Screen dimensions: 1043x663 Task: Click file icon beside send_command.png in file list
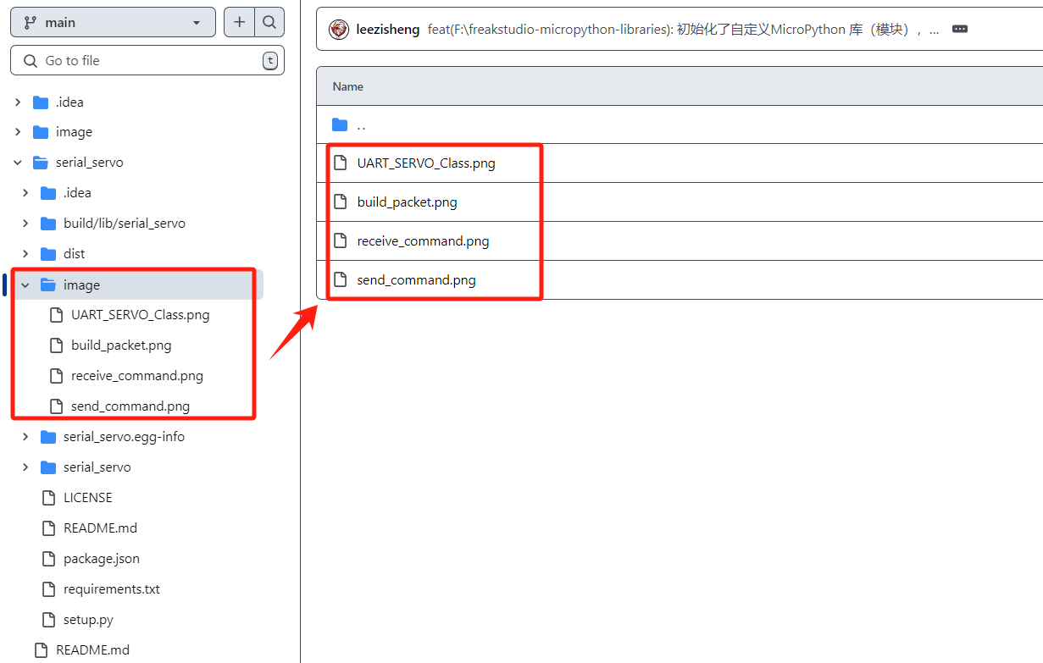341,280
